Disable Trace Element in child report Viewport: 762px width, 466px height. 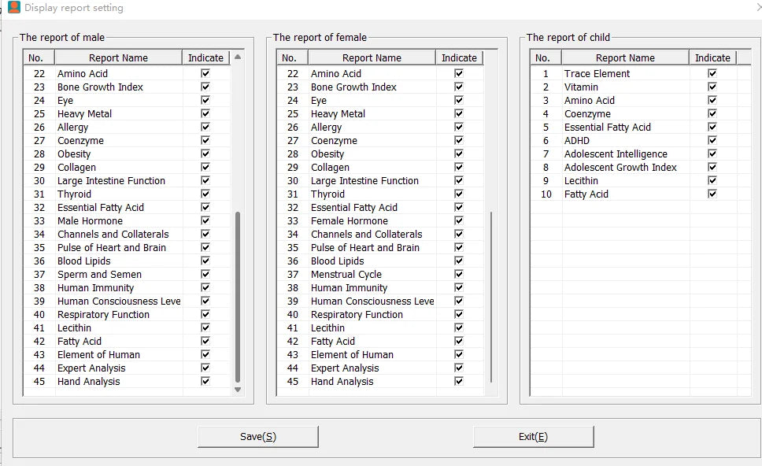[x=712, y=73]
